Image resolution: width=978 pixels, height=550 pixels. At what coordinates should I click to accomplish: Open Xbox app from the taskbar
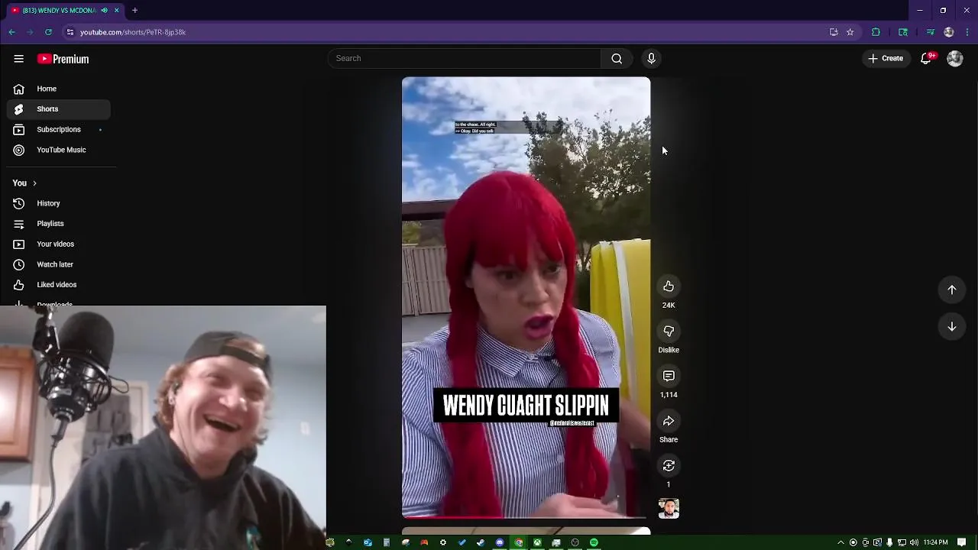pyautogui.click(x=537, y=542)
